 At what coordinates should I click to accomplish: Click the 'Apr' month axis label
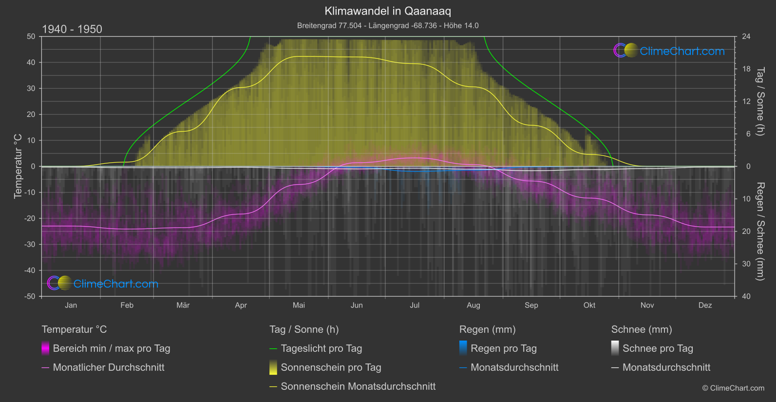pos(241,305)
